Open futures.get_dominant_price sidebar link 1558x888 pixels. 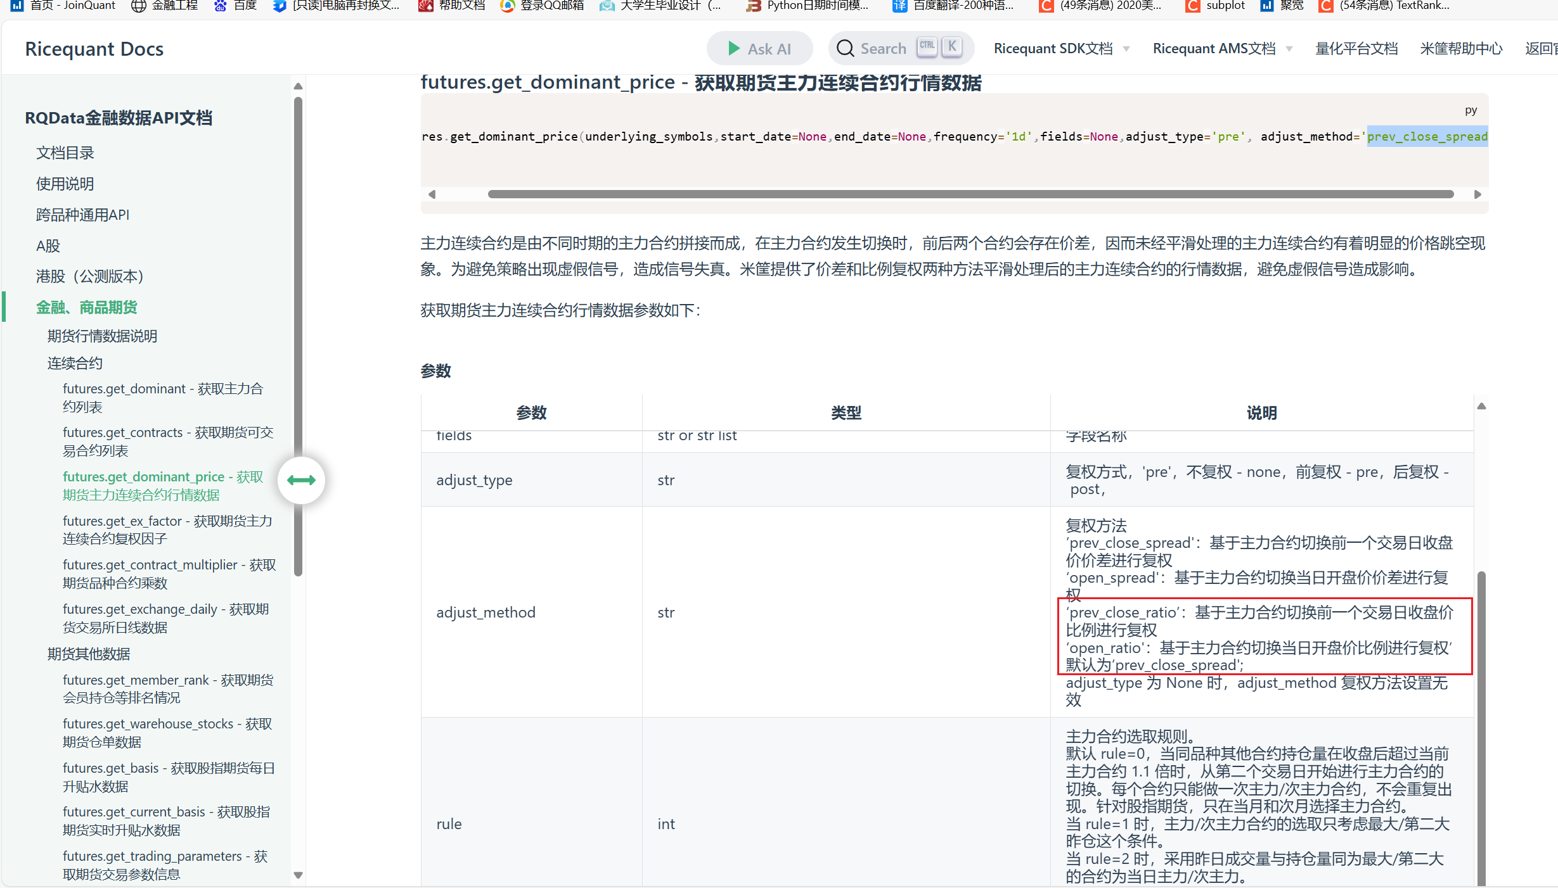point(163,486)
